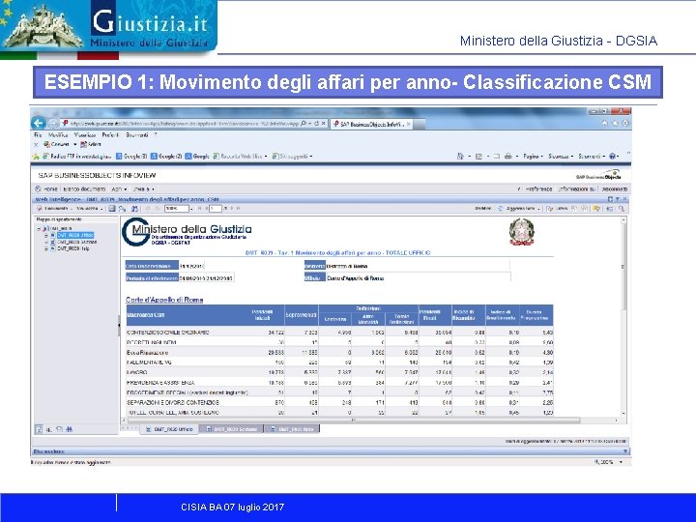
Task: Click the Discussione panel bar
Action: [330, 451]
